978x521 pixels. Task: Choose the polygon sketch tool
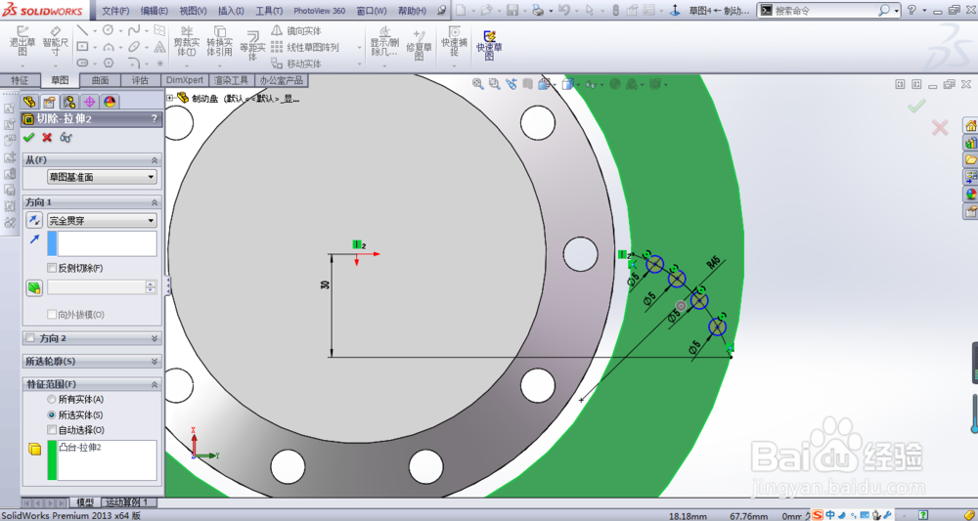coord(109,63)
